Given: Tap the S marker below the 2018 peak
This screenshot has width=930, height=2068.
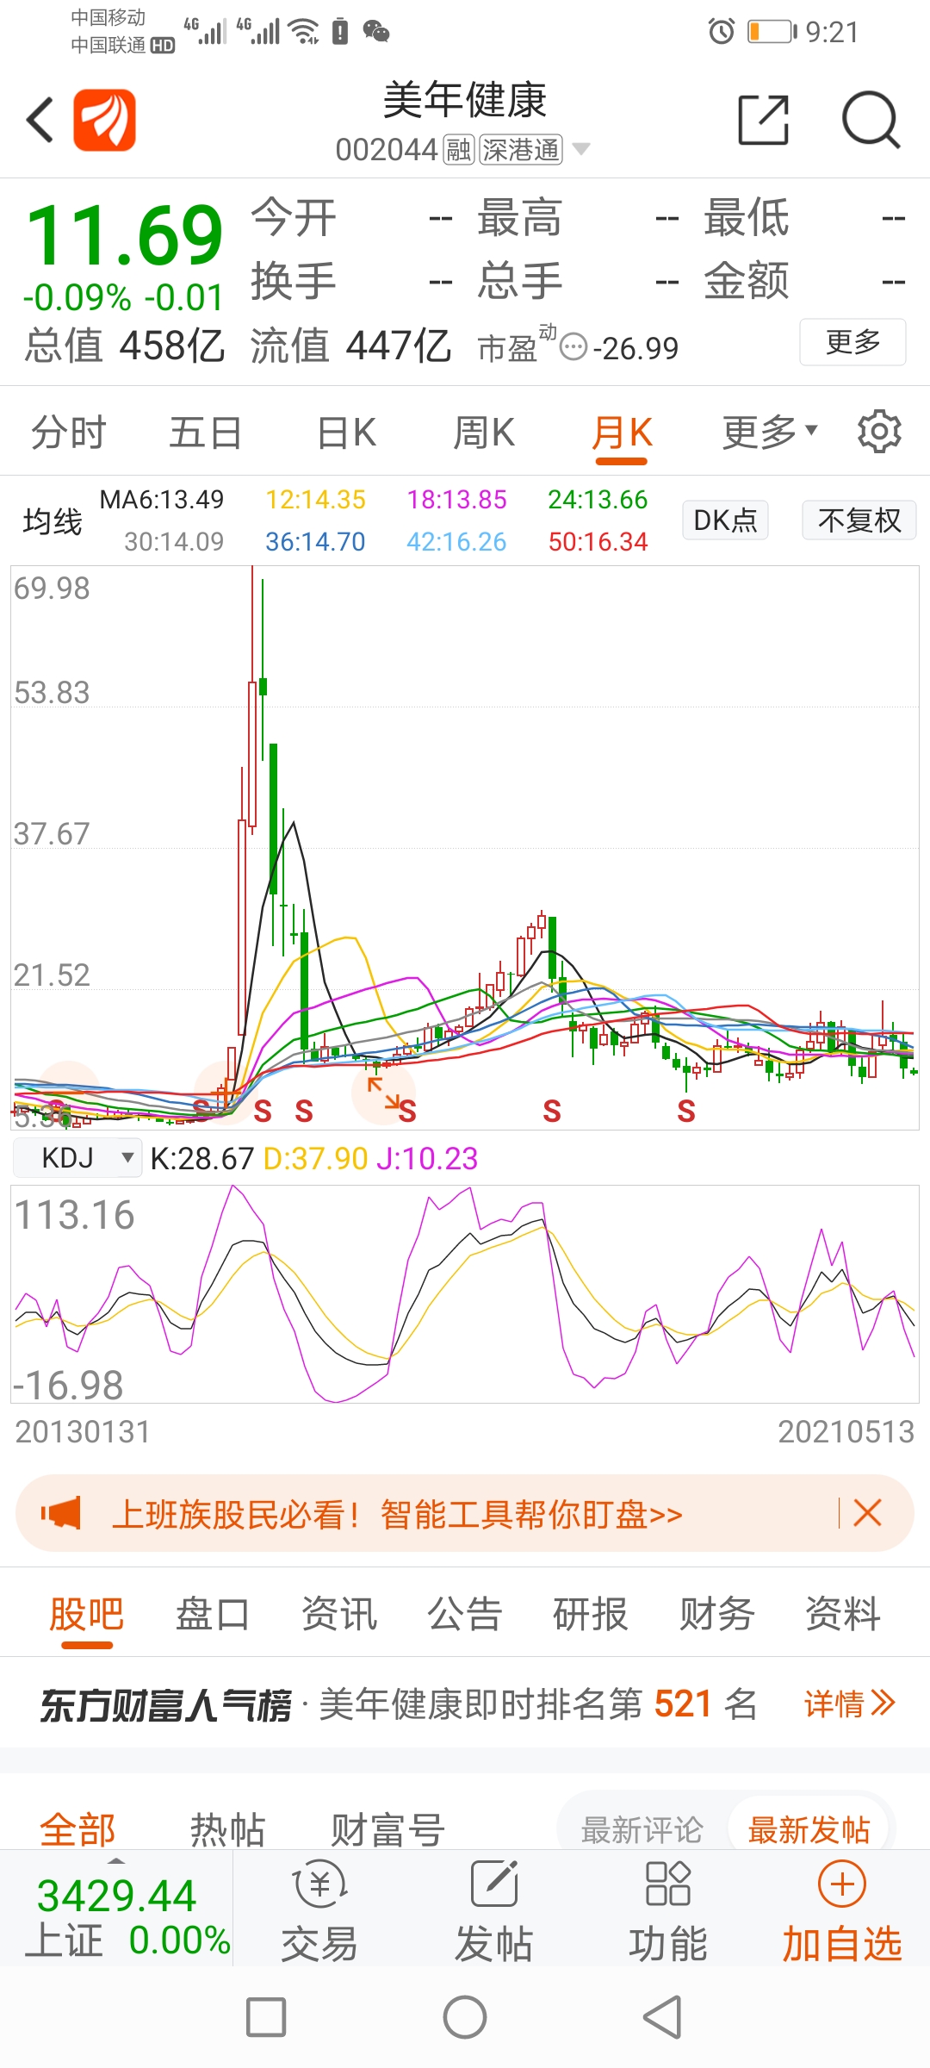Looking at the screenshot, I should pos(552,1112).
